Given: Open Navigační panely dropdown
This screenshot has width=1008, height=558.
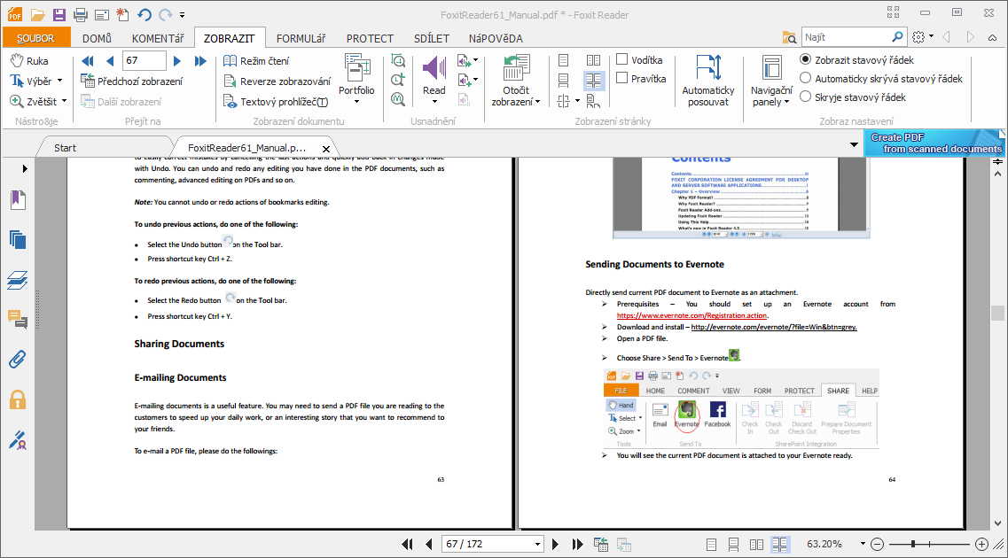Looking at the screenshot, I should pos(786,102).
